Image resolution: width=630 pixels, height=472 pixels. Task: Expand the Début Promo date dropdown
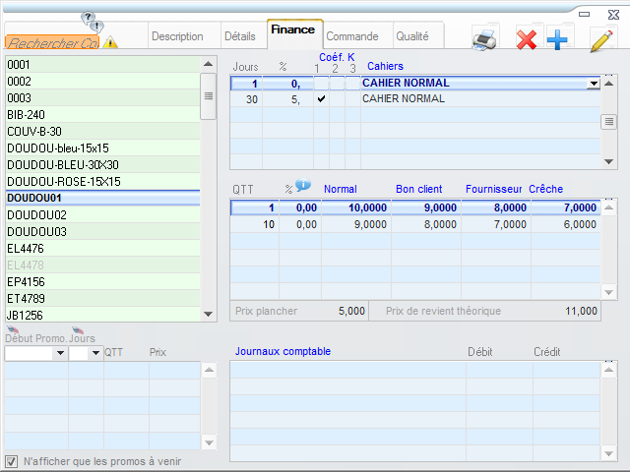(59, 352)
